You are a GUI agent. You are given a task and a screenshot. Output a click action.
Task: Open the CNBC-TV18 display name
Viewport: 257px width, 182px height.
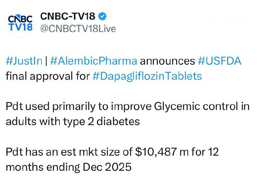click(x=68, y=16)
